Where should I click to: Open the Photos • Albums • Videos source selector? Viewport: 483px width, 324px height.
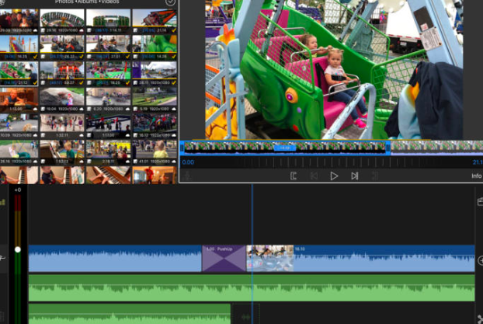coord(87,2)
